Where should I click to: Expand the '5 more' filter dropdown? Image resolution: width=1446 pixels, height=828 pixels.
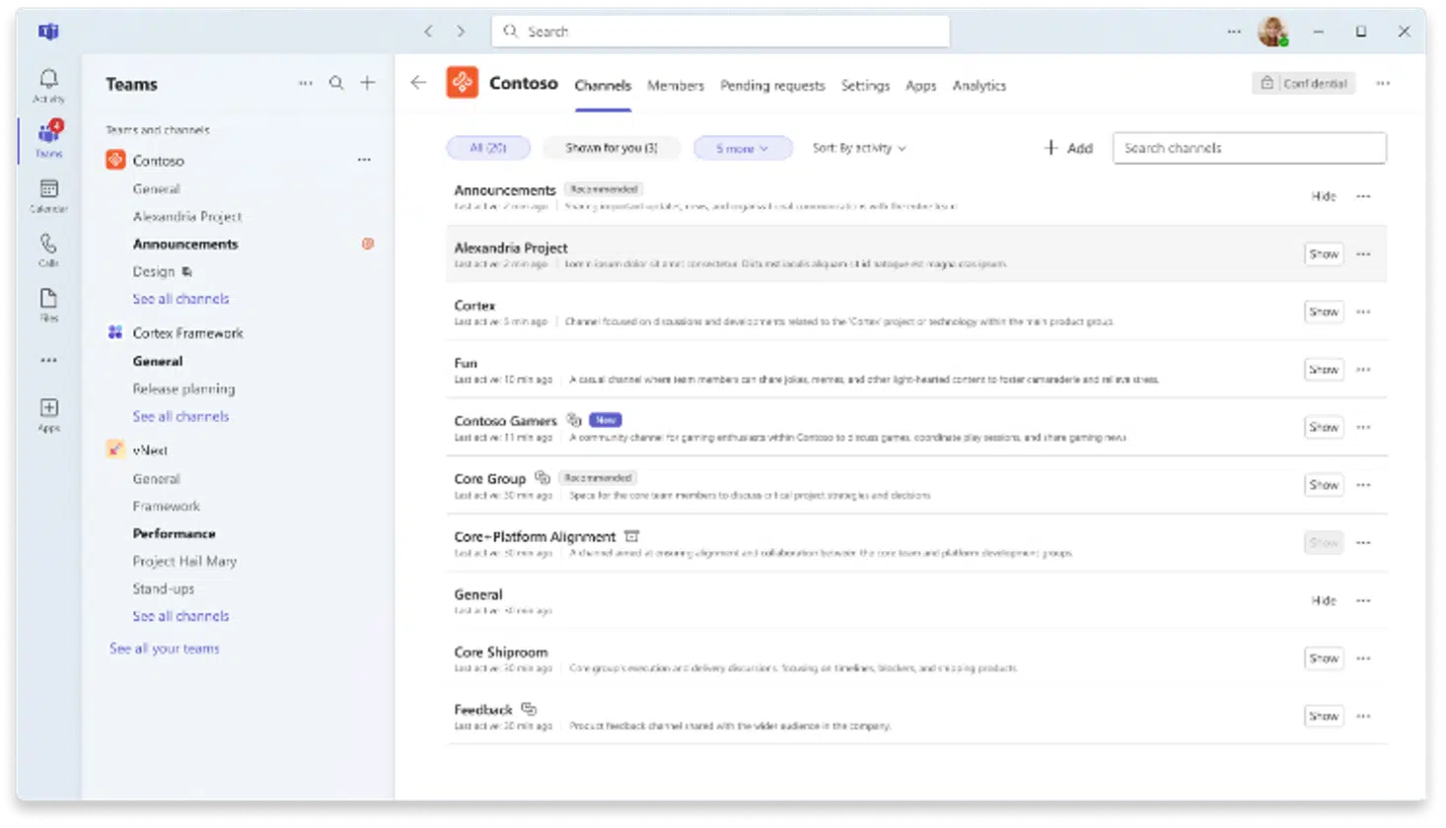pyautogui.click(x=743, y=148)
